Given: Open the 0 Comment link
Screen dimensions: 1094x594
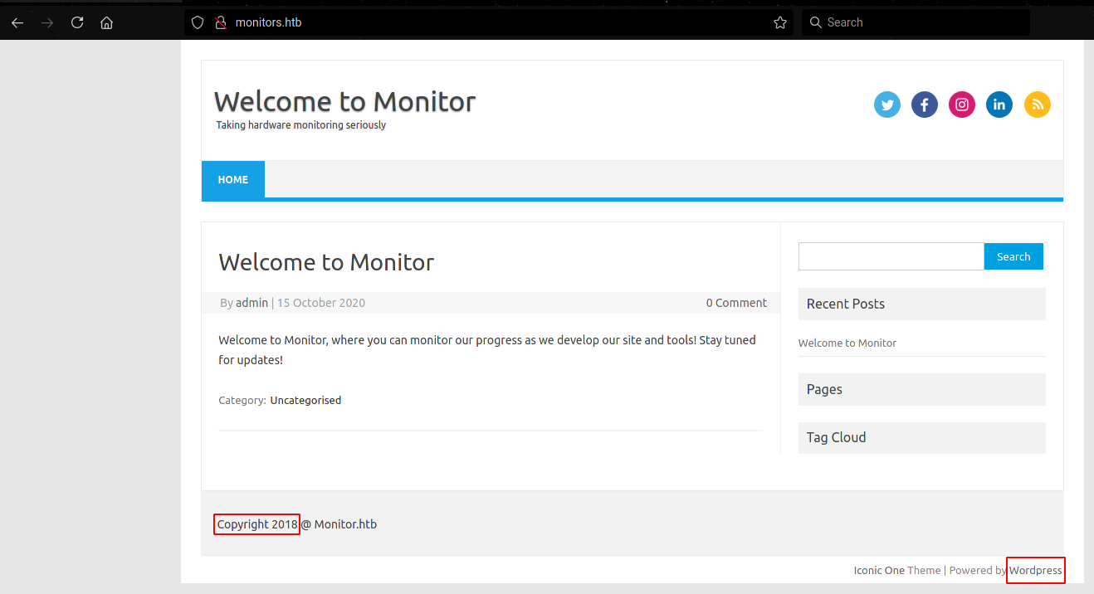Looking at the screenshot, I should click(x=736, y=303).
